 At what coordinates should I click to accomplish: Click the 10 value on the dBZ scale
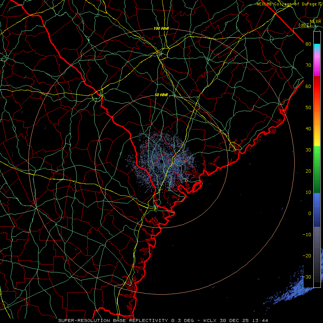pos(308,192)
